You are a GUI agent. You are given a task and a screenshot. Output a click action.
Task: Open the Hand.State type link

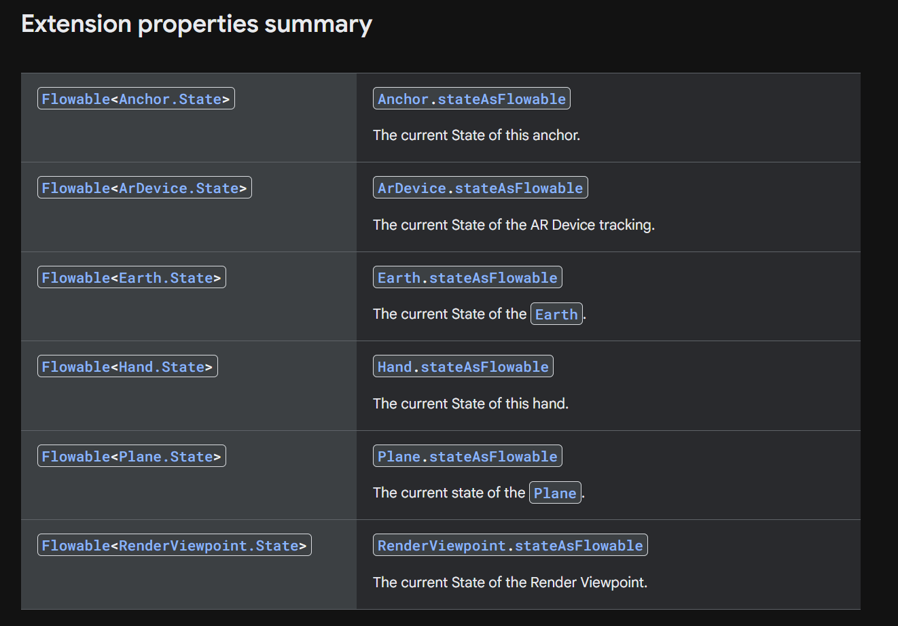tap(162, 367)
